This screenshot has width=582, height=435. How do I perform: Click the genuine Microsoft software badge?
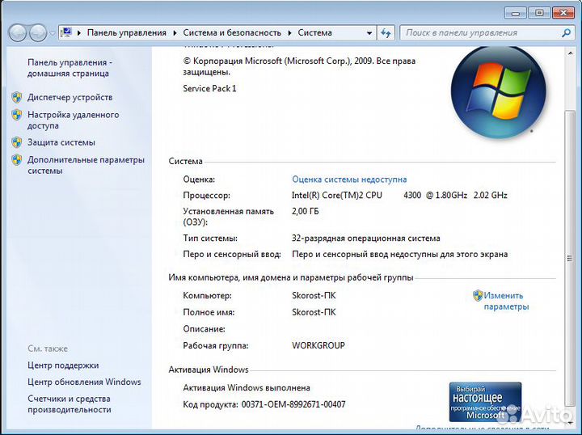click(x=485, y=402)
